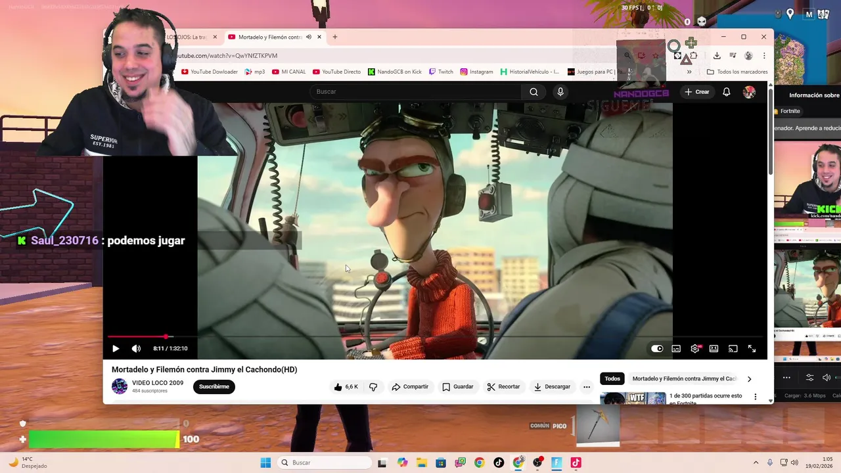Image resolution: width=841 pixels, height=473 pixels.
Task: Seek on the red video progress bar
Action: click(138, 336)
